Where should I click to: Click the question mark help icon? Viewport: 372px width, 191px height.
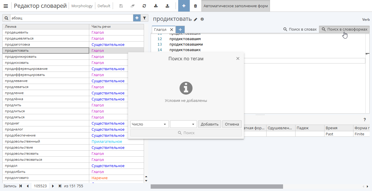coord(365,119)
